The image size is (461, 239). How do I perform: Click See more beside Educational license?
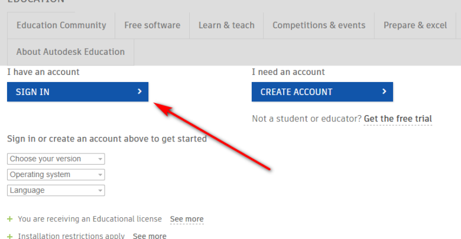click(187, 219)
